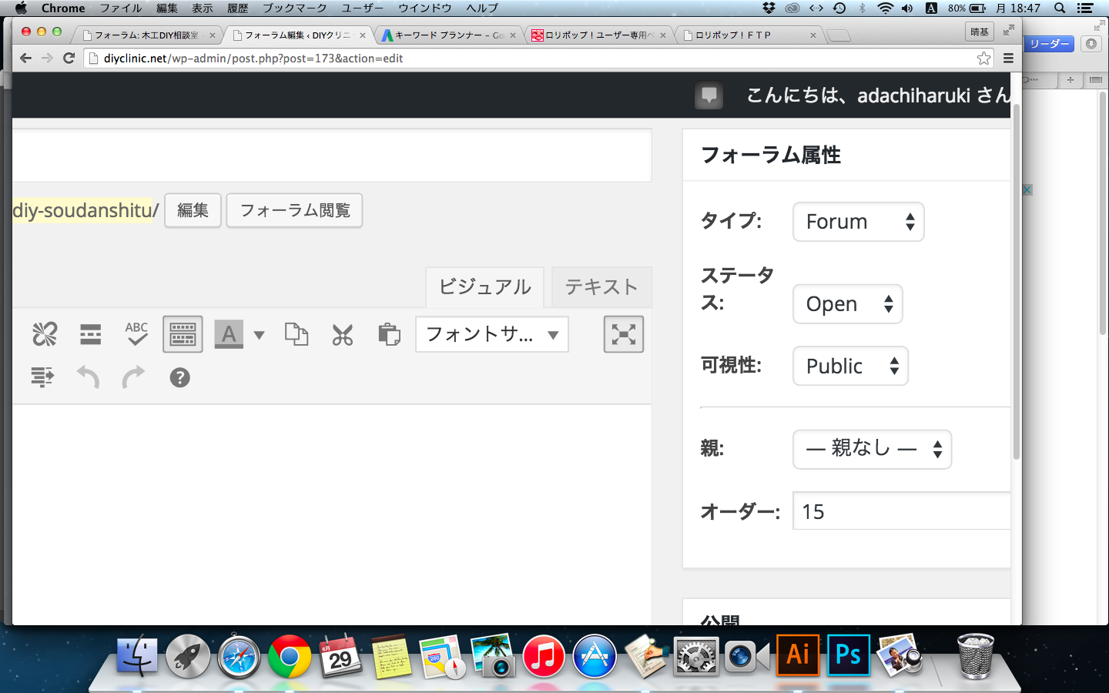This screenshot has height=693, width=1109.
Task: Run the ABC spellcheck tool
Action: pos(136,334)
